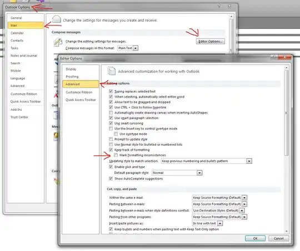
Task: Select Search in Outlook Options sidebar
Action: [26, 63]
